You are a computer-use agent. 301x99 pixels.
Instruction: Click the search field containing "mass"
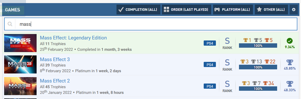coord(151,24)
